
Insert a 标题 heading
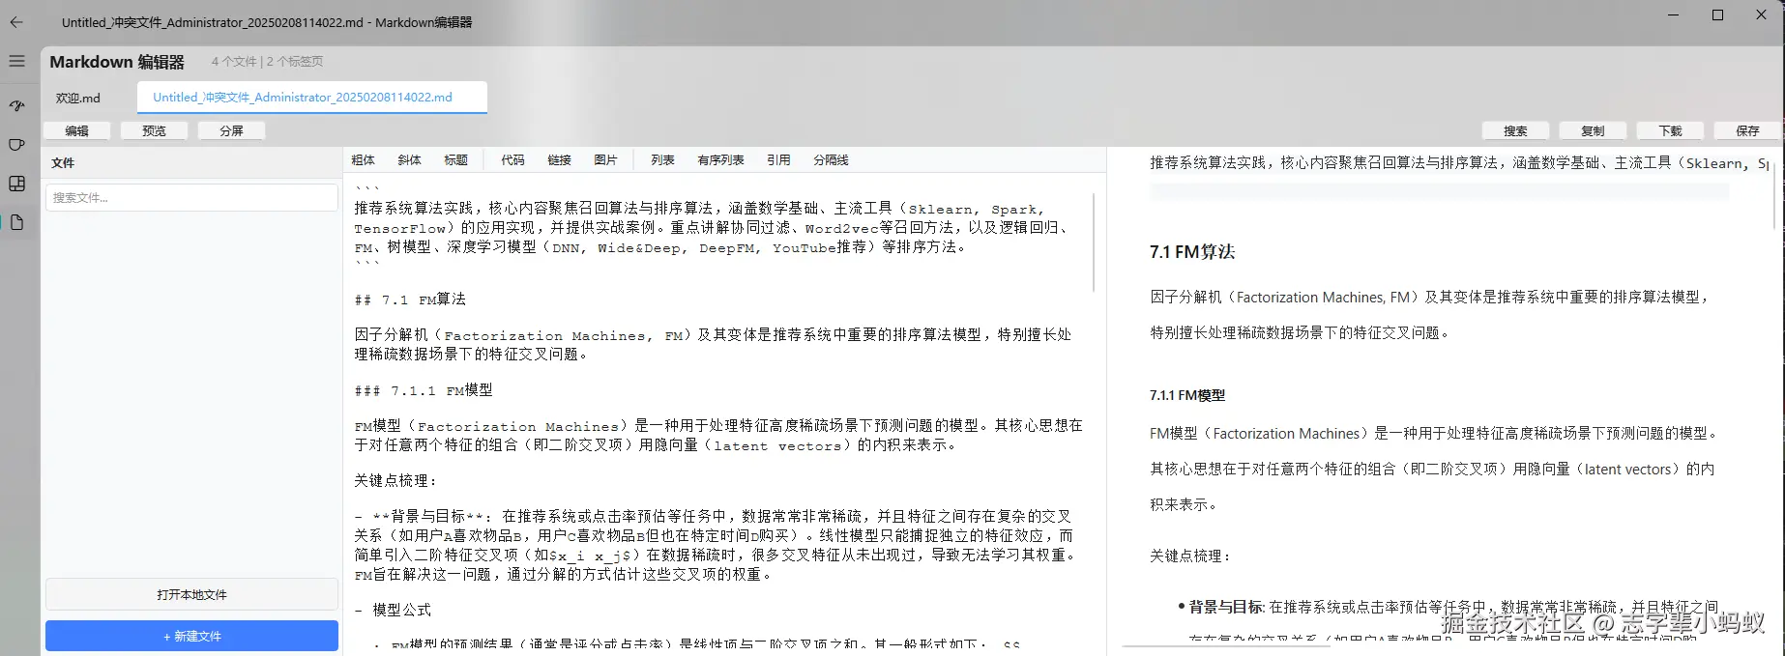pyautogui.click(x=455, y=160)
